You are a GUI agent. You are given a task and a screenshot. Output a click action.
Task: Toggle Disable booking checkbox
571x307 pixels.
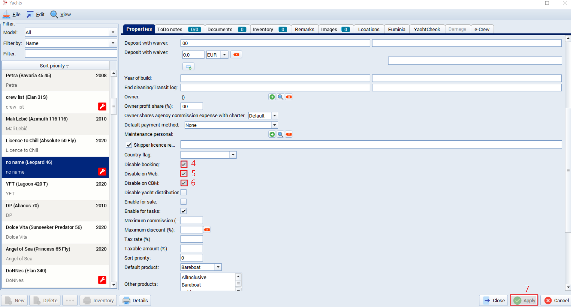pyautogui.click(x=184, y=164)
